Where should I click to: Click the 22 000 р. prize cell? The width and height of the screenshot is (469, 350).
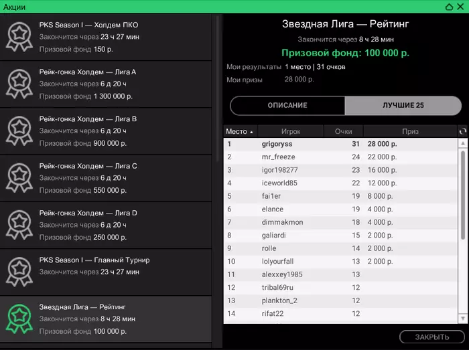(x=382, y=157)
